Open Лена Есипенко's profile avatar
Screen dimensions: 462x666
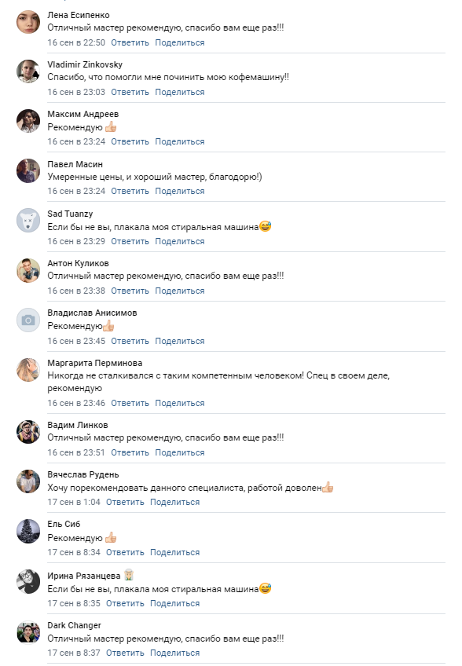tap(28, 22)
